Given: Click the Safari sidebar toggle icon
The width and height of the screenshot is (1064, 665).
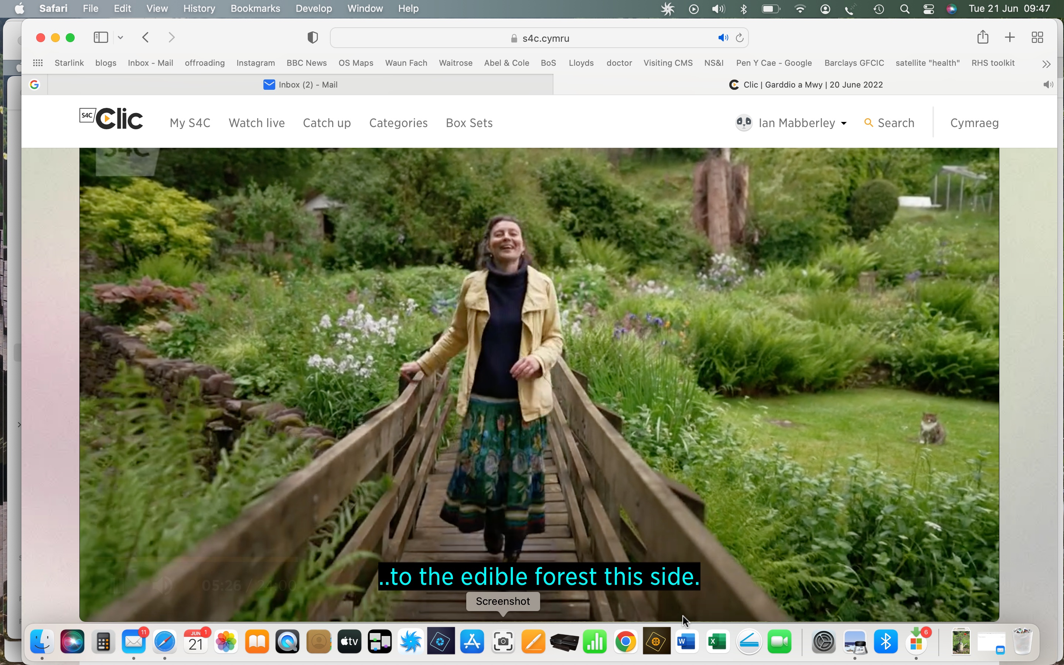Looking at the screenshot, I should [x=101, y=37].
